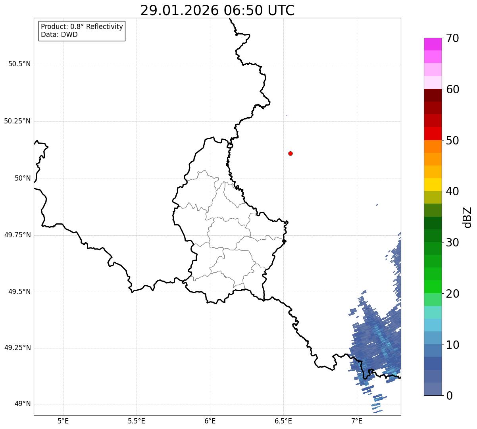Viewport: 477px width, 429px height.
Task: Click the colorbar tick label "10"
Action: [x=453, y=344]
